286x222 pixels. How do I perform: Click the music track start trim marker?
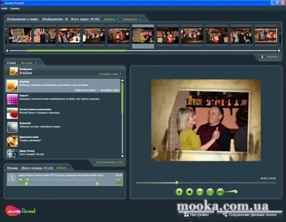(27, 183)
